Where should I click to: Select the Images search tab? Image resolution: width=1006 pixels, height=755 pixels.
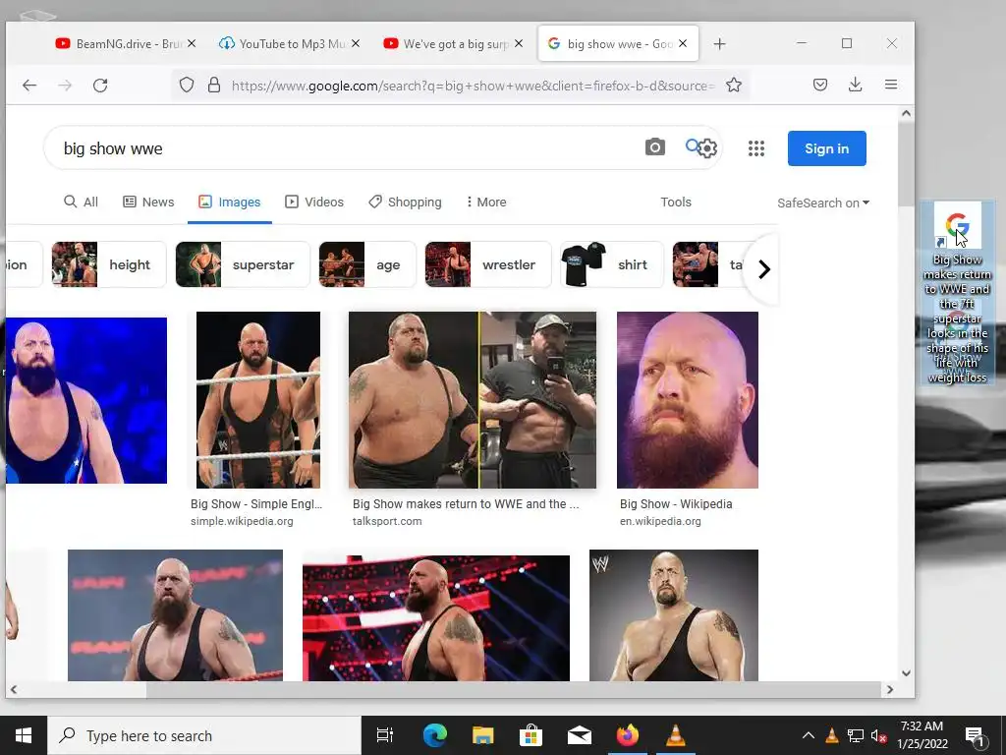coord(230,202)
